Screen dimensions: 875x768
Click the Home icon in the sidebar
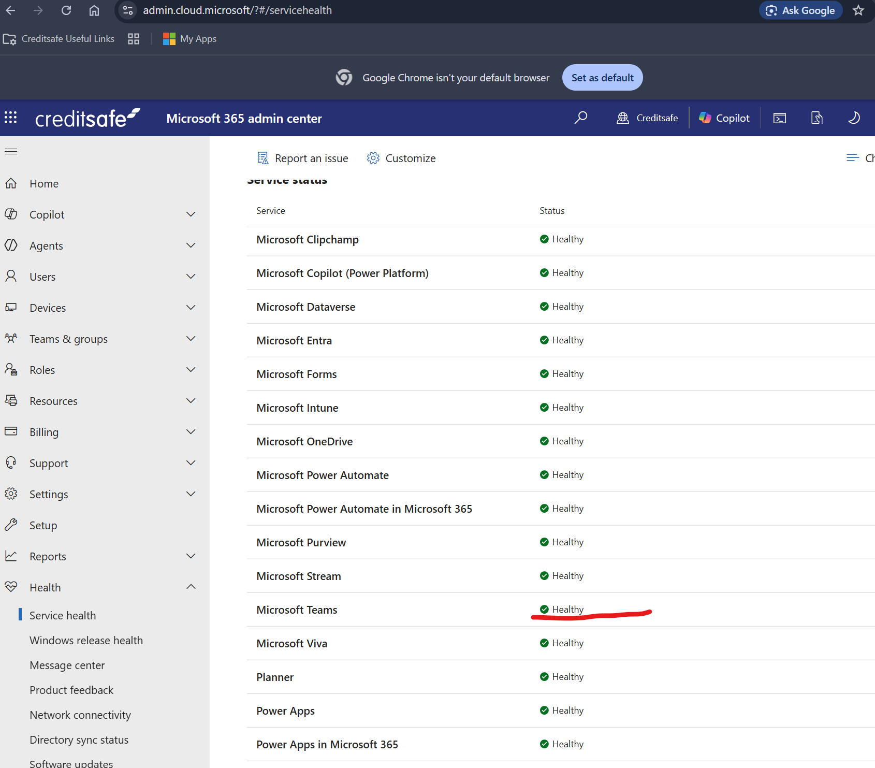[x=11, y=183]
